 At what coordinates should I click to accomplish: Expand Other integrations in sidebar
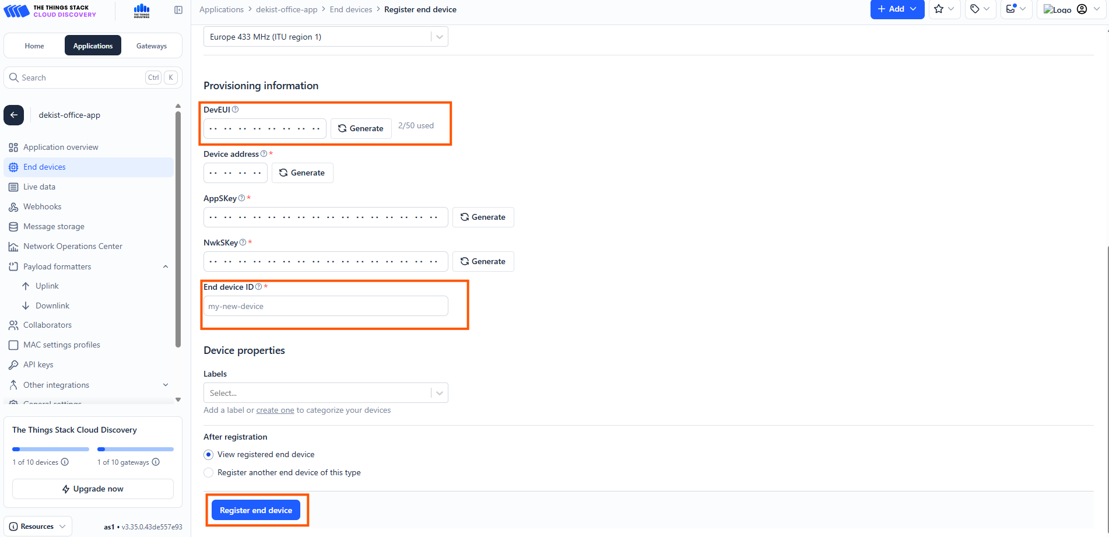coord(166,385)
